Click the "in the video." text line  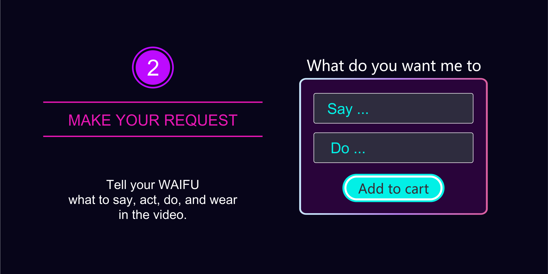click(x=153, y=215)
